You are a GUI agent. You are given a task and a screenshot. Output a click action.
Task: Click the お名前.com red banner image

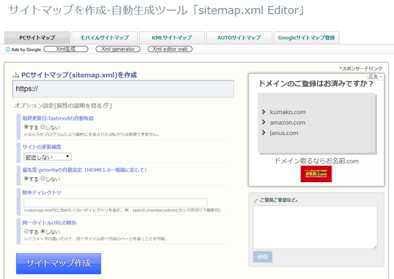click(316, 174)
